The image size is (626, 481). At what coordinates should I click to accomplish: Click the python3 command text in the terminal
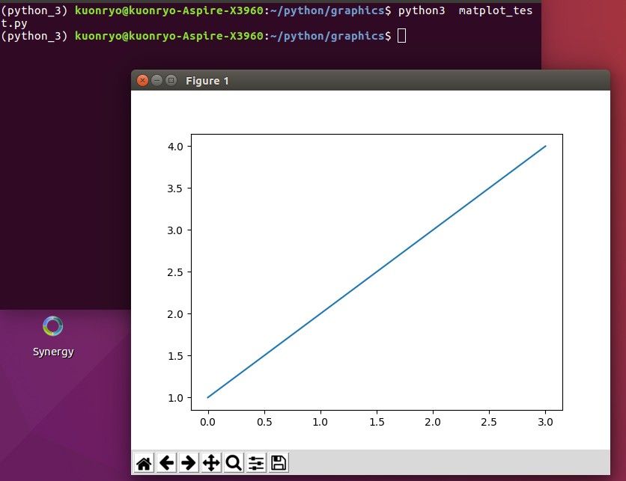(x=422, y=10)
